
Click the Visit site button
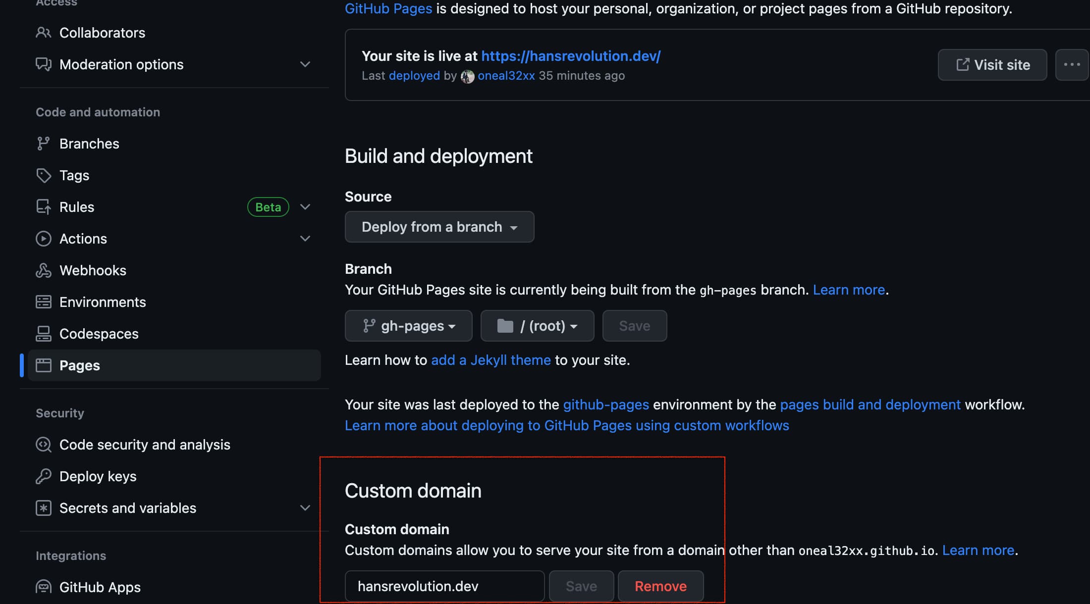point(992,64)
